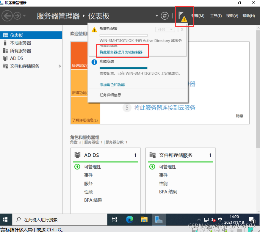Click the 所有服务器 sidebar icon
Viewport: 260px width, 232px height.
(x=5, y=51)
